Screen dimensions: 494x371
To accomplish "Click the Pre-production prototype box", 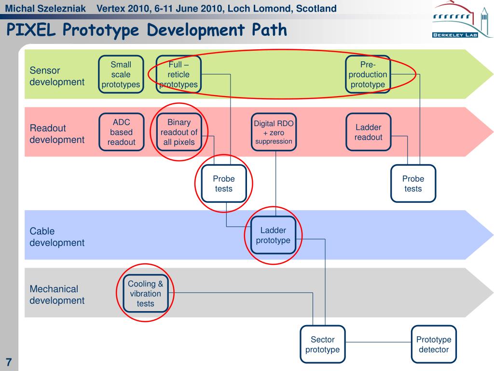I will pyautogui.click(x=368, y=74).
